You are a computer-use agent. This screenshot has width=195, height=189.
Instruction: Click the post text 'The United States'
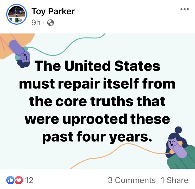97,66
